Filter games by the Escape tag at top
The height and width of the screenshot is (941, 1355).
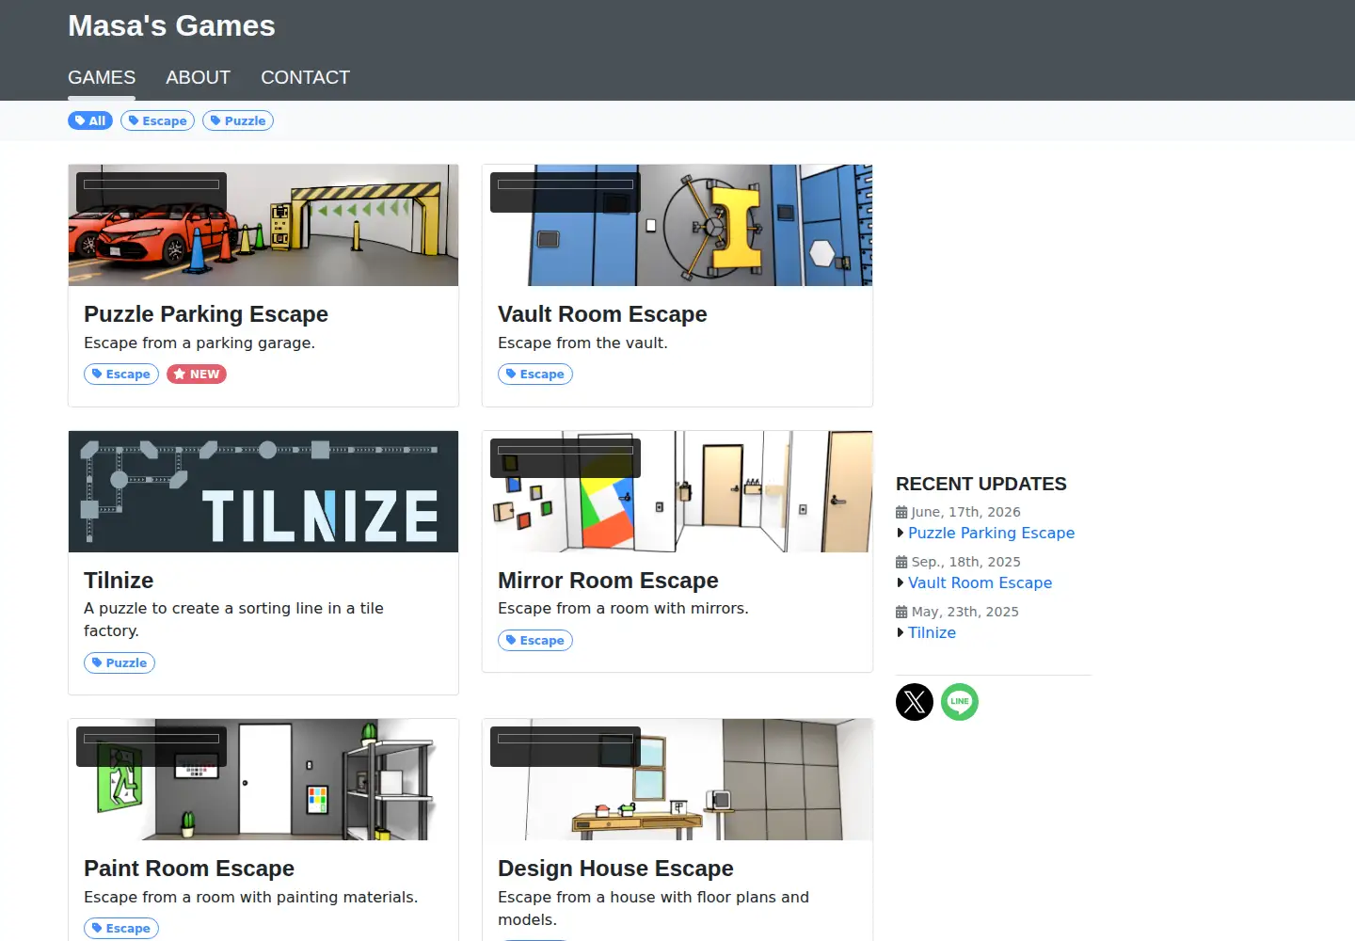[x=157, y=120]
